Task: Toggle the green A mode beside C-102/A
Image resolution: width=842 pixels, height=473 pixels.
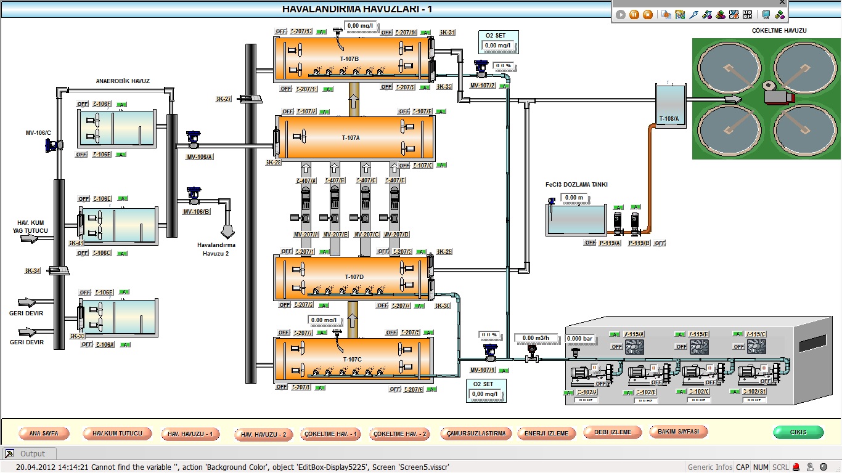Action: (x=568, y=392)
